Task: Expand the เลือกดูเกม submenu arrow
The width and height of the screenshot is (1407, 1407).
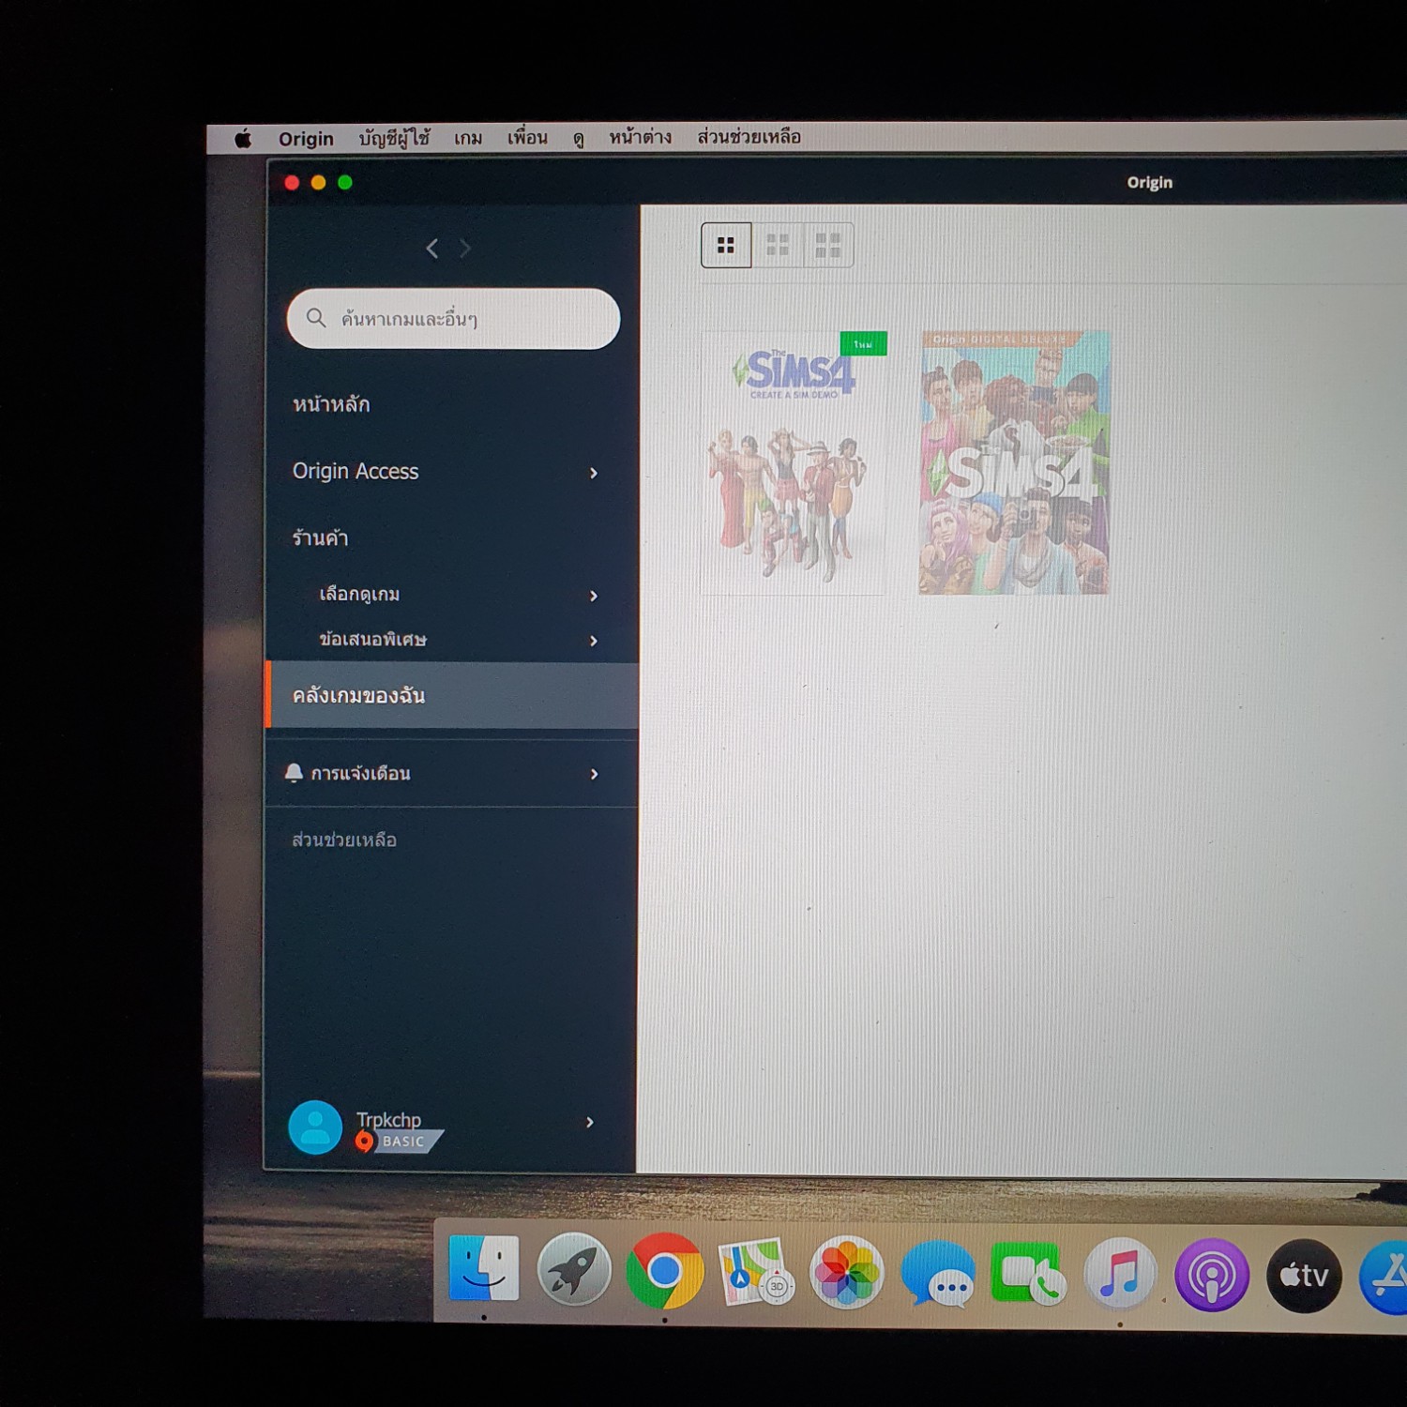Action: 594,596
